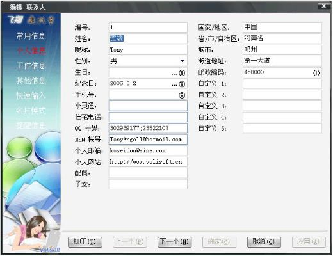
Task: Confirm with 确定(O) button
Action: click(219, 242)
